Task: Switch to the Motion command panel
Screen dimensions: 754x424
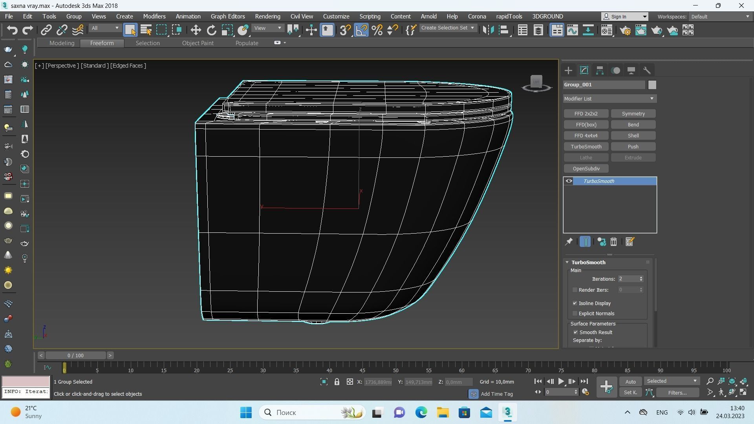Action: tap(615, 71)
